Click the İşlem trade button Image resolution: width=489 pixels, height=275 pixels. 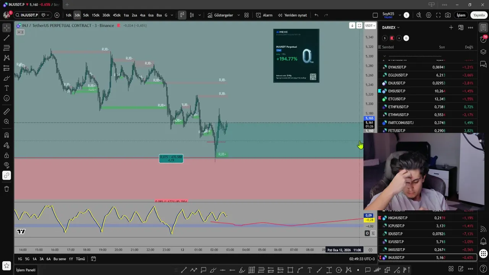point(461,15)
